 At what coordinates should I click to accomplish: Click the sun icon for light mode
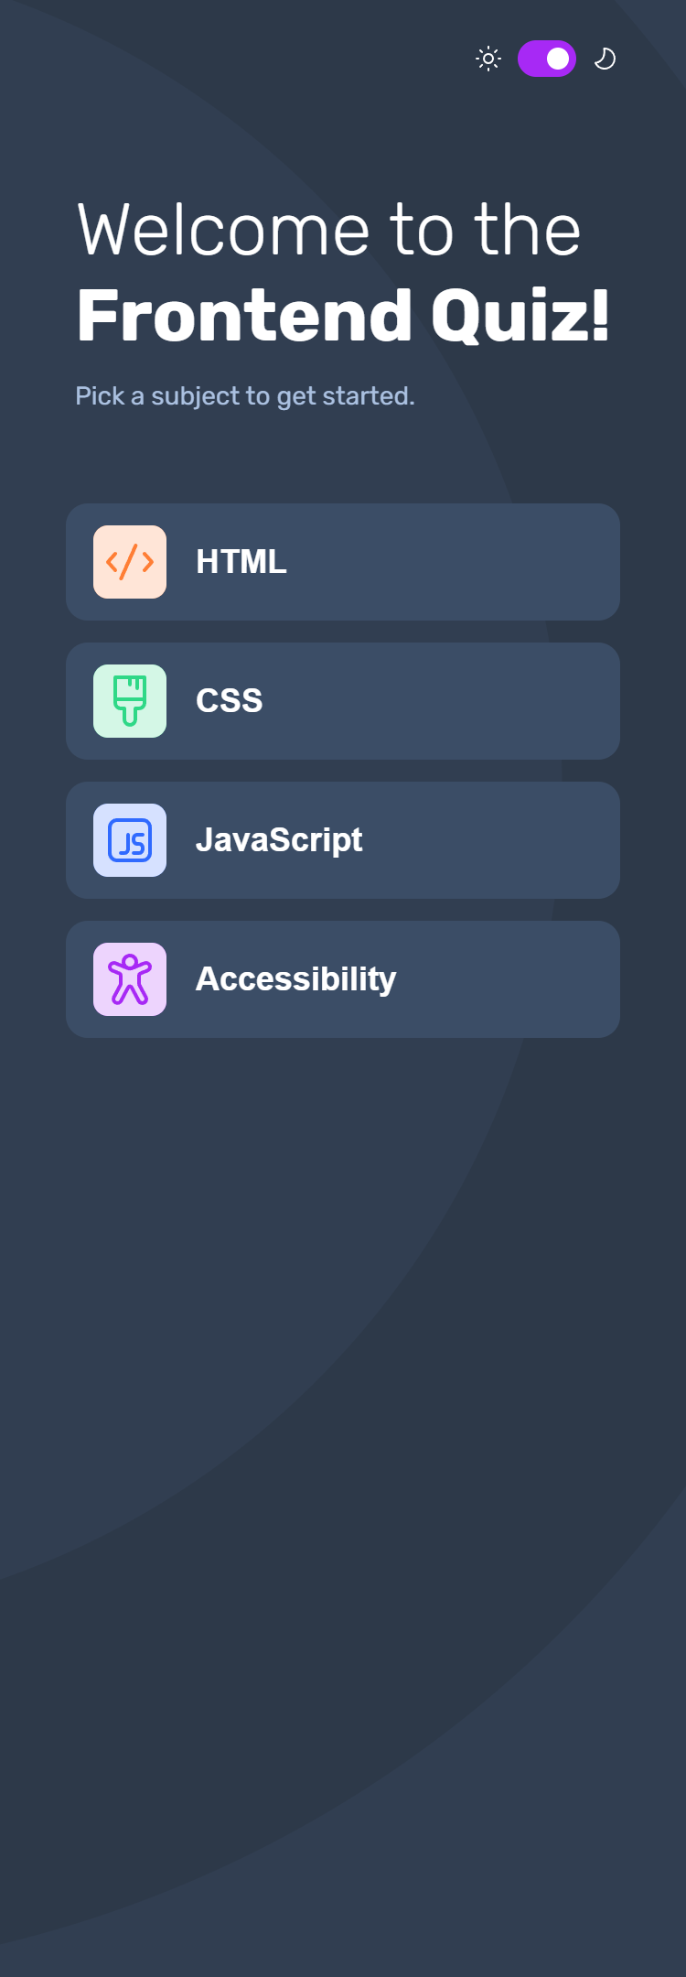(x=488, y=59)
